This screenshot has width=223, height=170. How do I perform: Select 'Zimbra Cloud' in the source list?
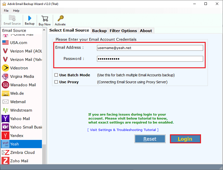22,153
